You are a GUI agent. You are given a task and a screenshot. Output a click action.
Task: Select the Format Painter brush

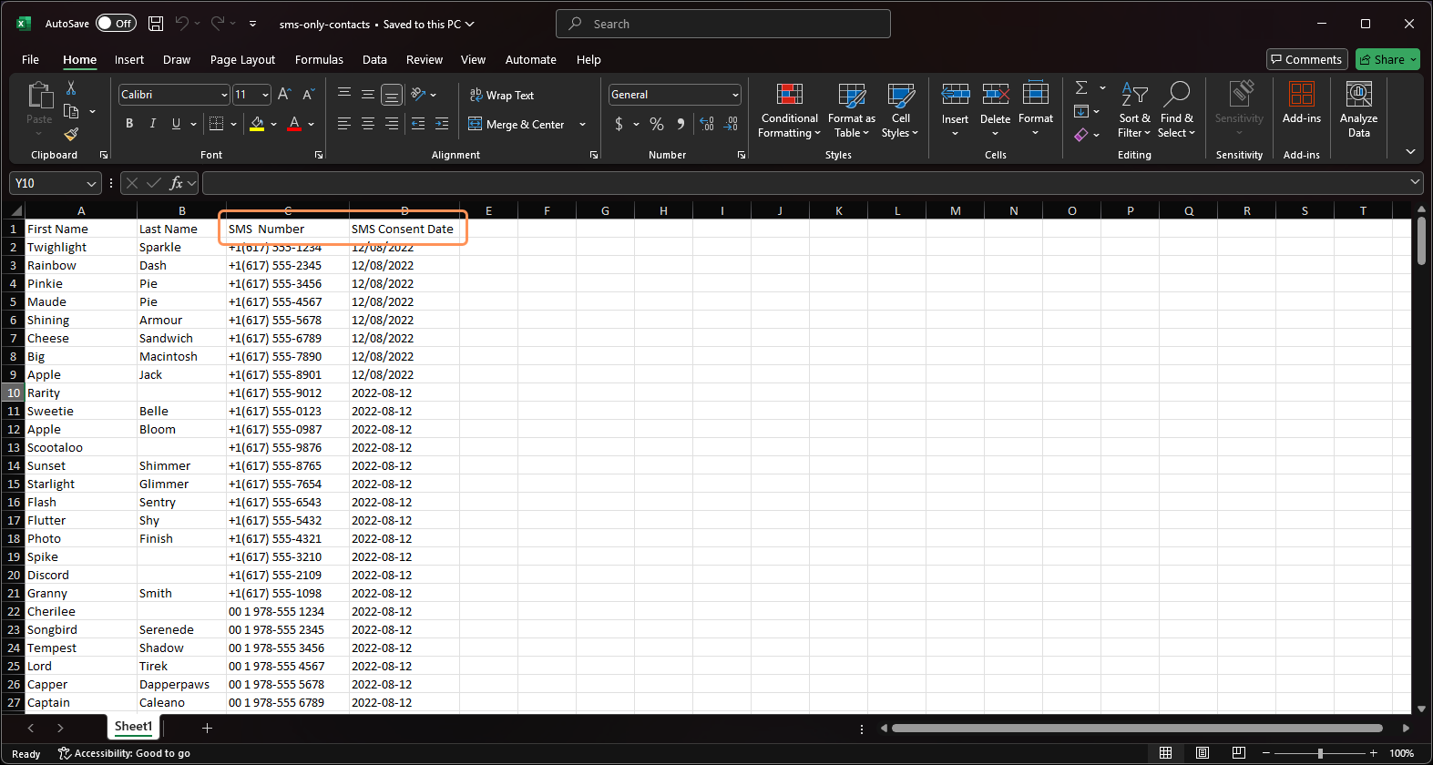pos(71,134)
